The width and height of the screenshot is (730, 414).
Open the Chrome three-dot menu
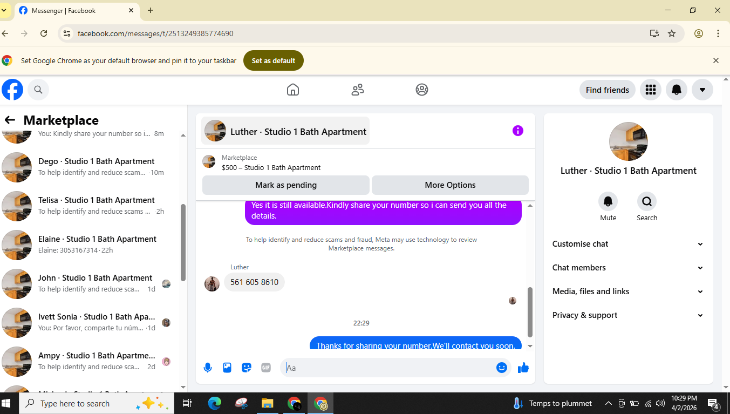[x=718, y=33]
